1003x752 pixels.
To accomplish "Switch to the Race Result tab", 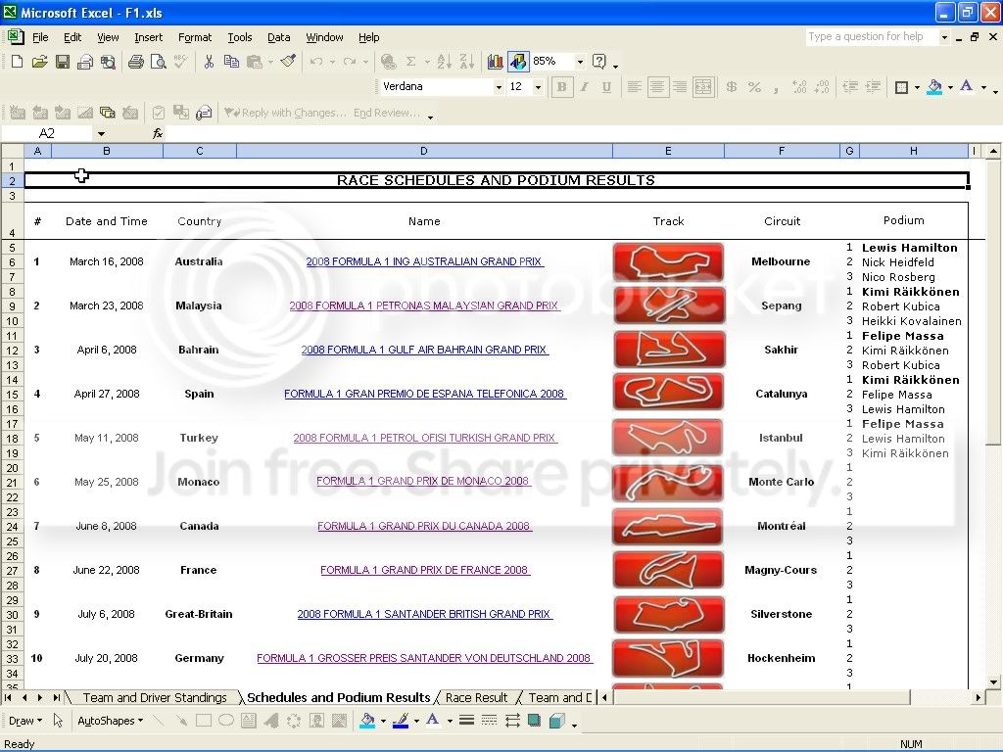I will 476,697.
